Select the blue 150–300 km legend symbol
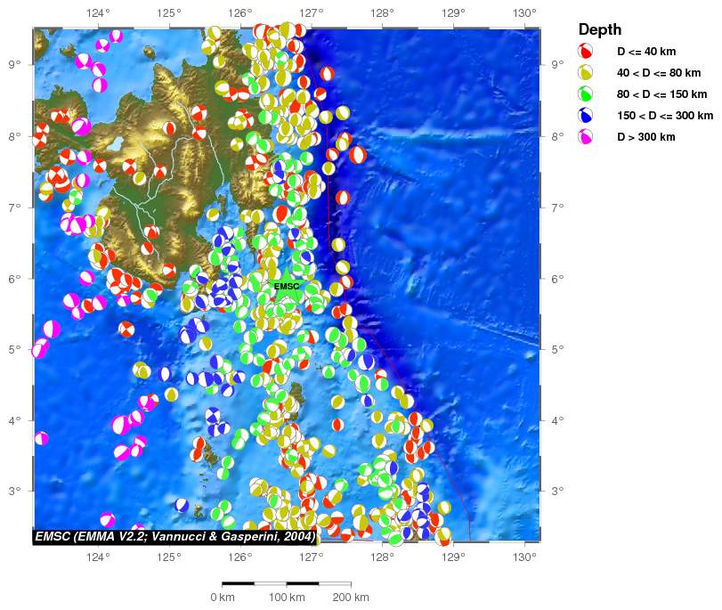This screenshot has width=722, height=610. point(586,115)
